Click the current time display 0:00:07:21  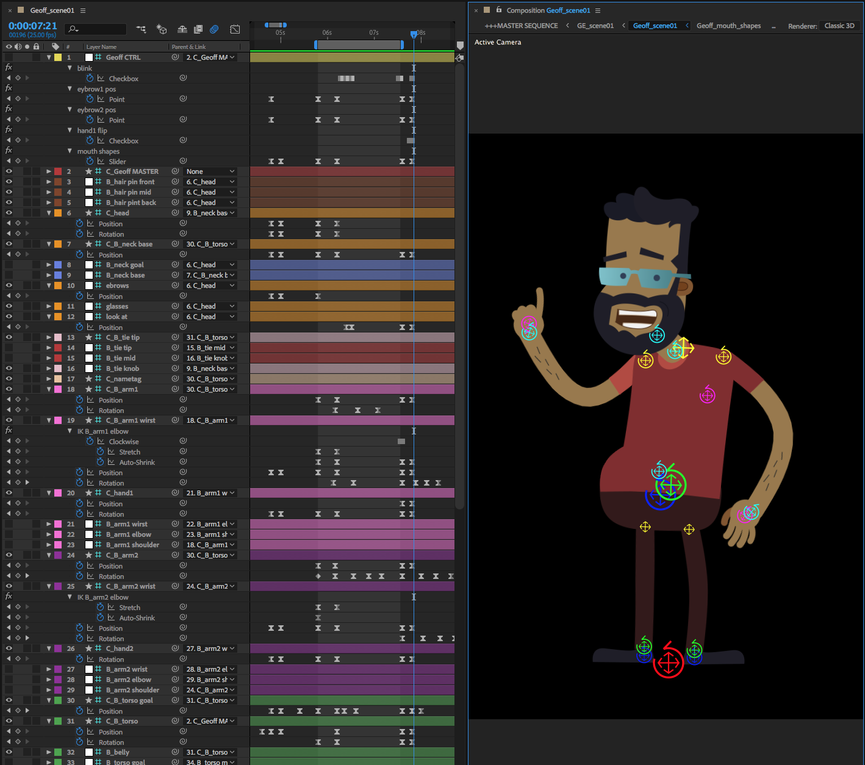coord(32,26)
